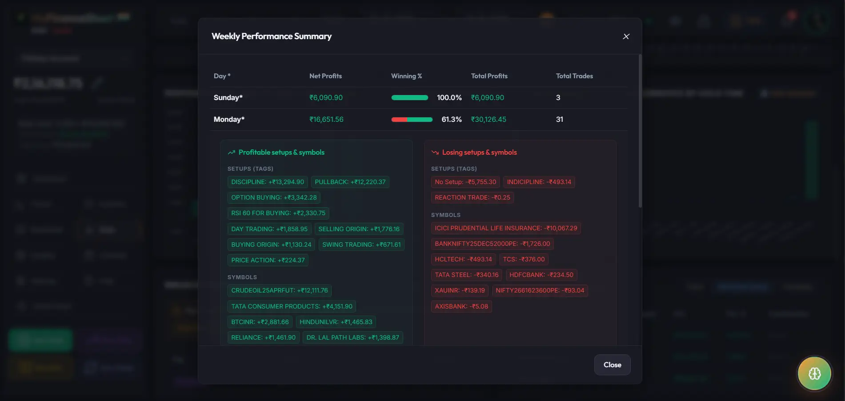Sort by the Total Profits column header
845x401 pixels.
click(489, 76)
